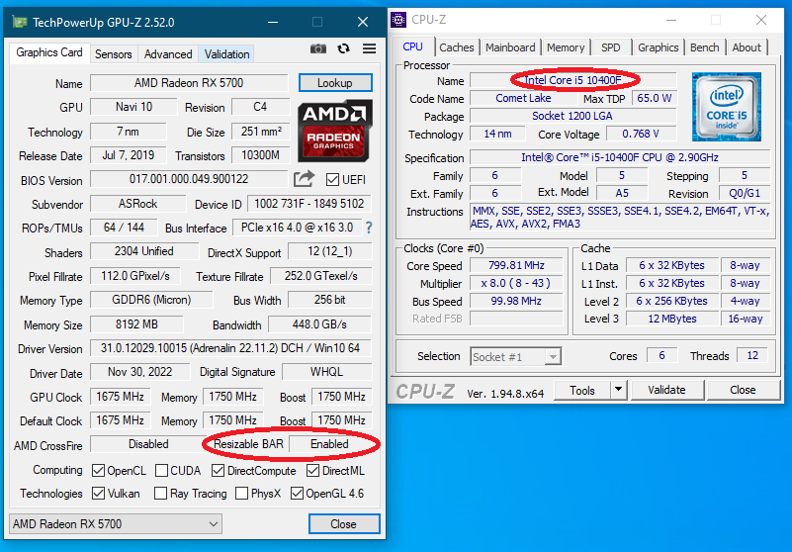Image resolution: width=792 pixels, height=552 pixels.
Task: Open the Caches tab in CPU-Z
Action: [457, 47]
